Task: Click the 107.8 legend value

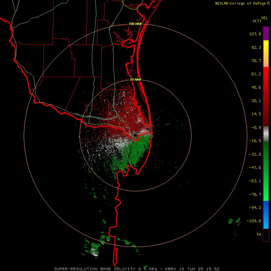Action: coord(255,34)
